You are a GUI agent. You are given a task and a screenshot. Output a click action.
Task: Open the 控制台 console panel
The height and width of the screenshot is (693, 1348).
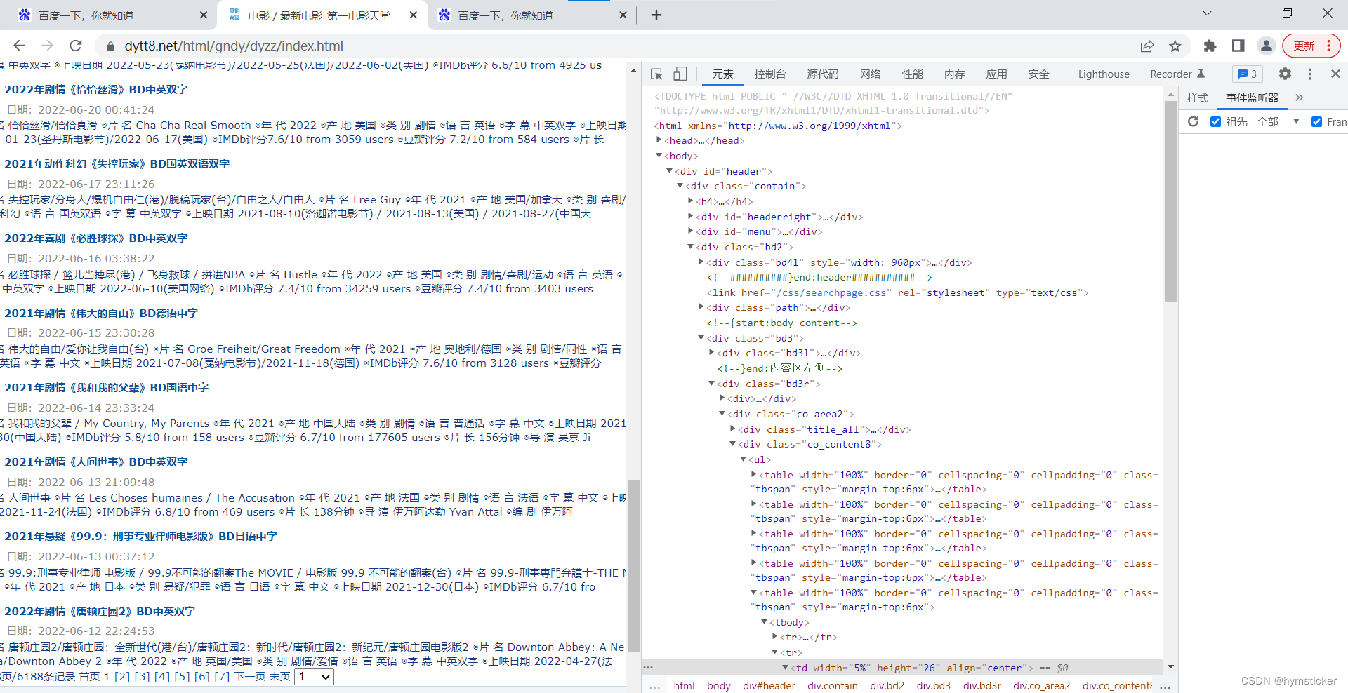click(770, 74)
